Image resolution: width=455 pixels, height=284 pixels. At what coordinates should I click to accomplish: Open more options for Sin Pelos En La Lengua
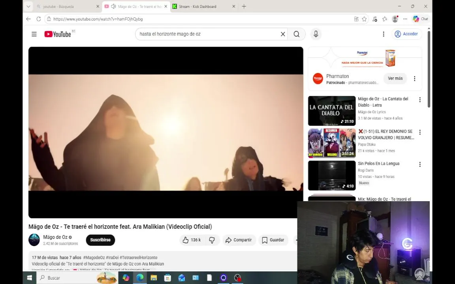click(x=419, y=164)
